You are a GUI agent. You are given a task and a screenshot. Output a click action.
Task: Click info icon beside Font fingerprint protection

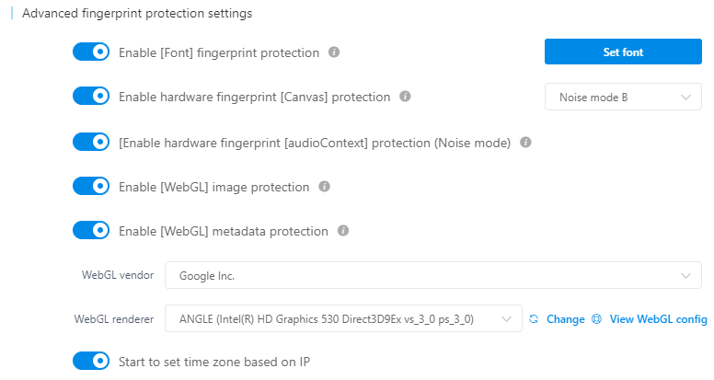tap(334, 52)
